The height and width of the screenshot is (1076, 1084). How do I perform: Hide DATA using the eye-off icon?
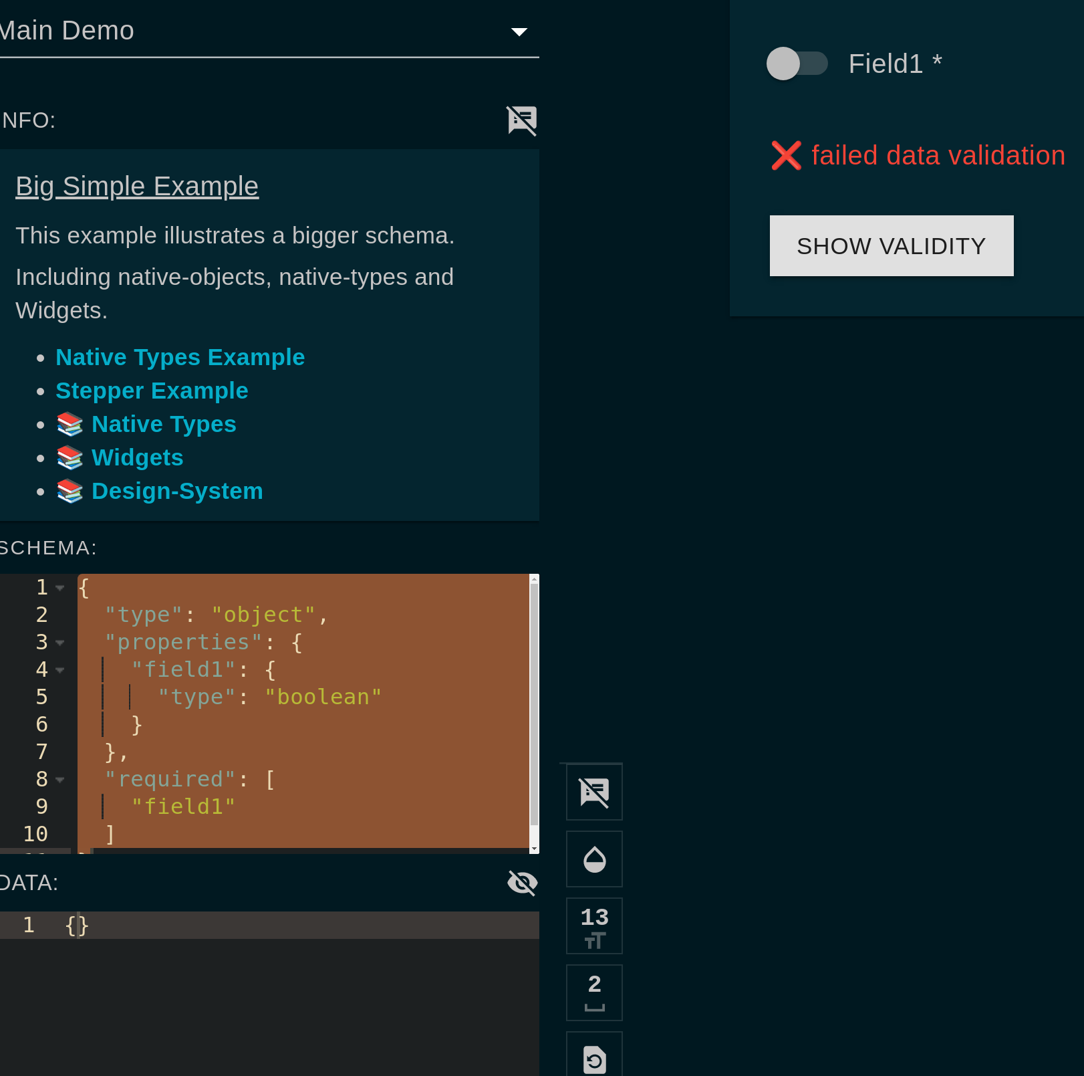pyautogui.click(x=521, y=883)
